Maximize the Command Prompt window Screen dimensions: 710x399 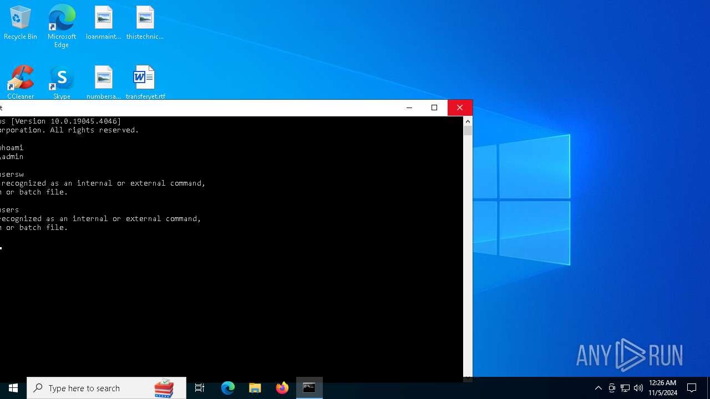pos(434,108)
